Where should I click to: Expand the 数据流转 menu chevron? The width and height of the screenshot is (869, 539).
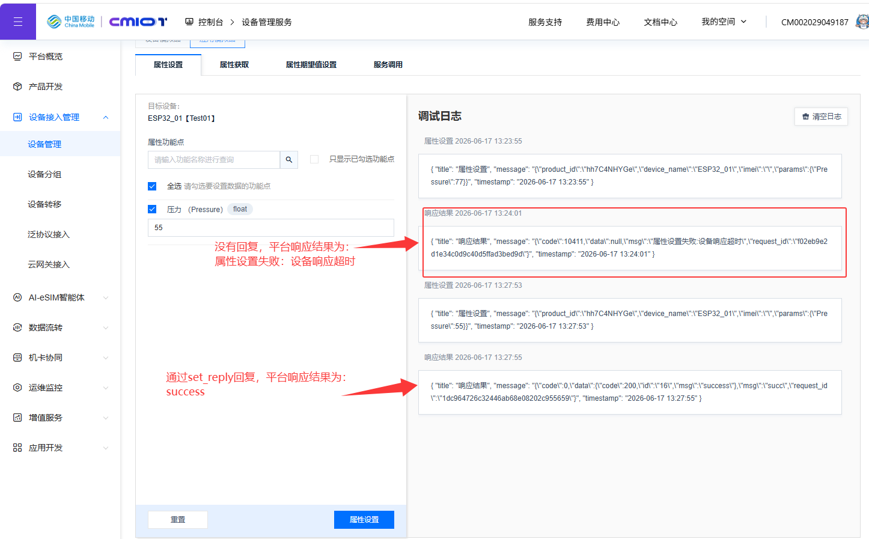click(x=106, y=327)
